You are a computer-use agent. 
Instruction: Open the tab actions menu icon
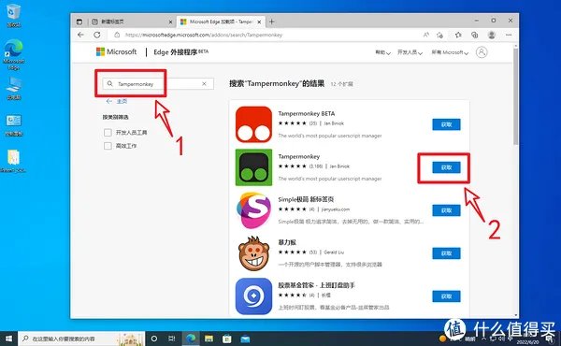[x=79, y=22]
